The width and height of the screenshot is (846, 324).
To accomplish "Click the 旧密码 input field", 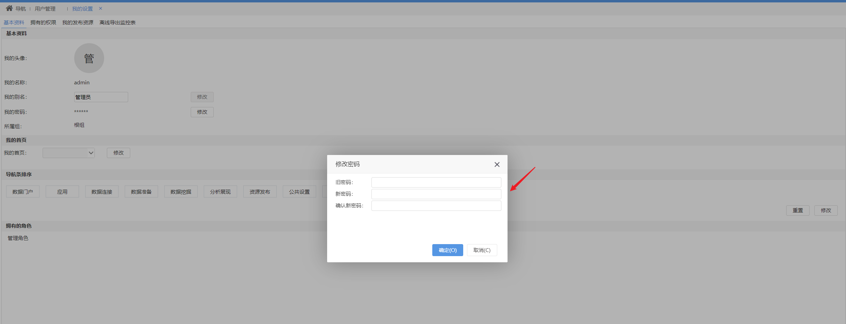I will (436, 182).
